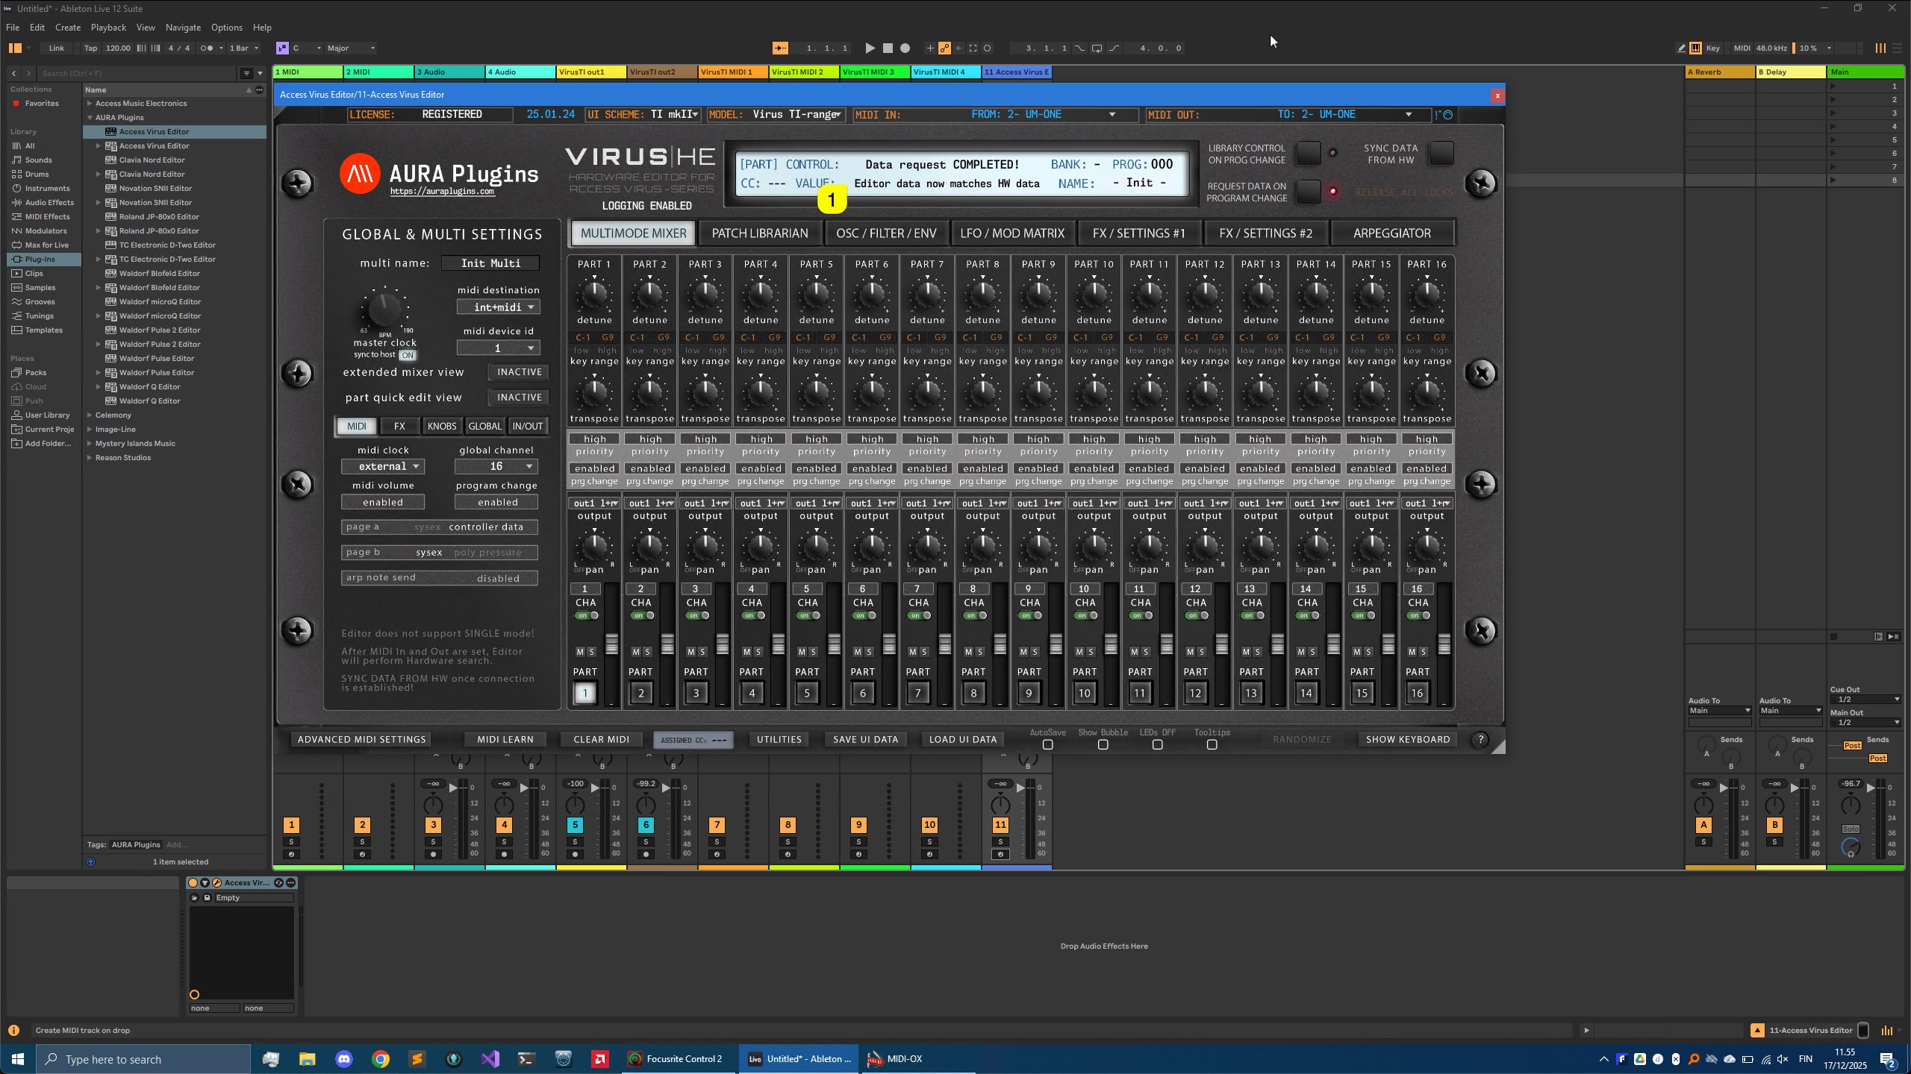
Task: Check the Tooltips checkbox
Action: (x=1212, y=744)
